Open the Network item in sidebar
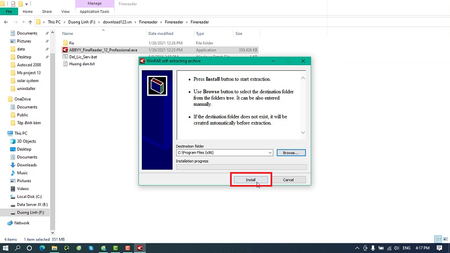Image resolution: width=450 pixels, height=253 pixels. point(21,223)
